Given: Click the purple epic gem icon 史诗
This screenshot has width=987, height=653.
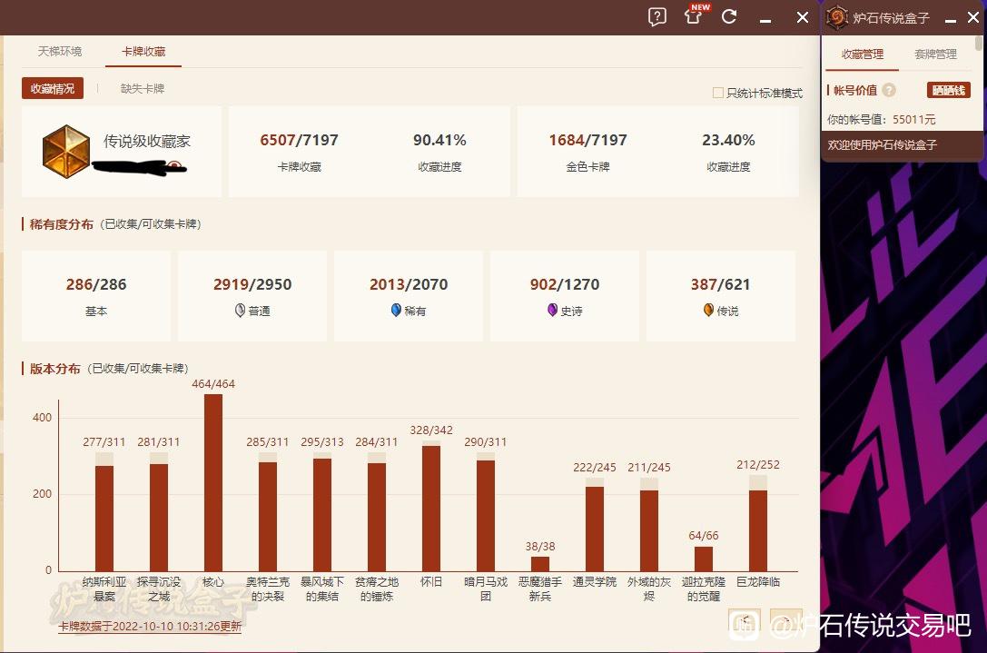Looking at the screenshot, I should point(552,311).
